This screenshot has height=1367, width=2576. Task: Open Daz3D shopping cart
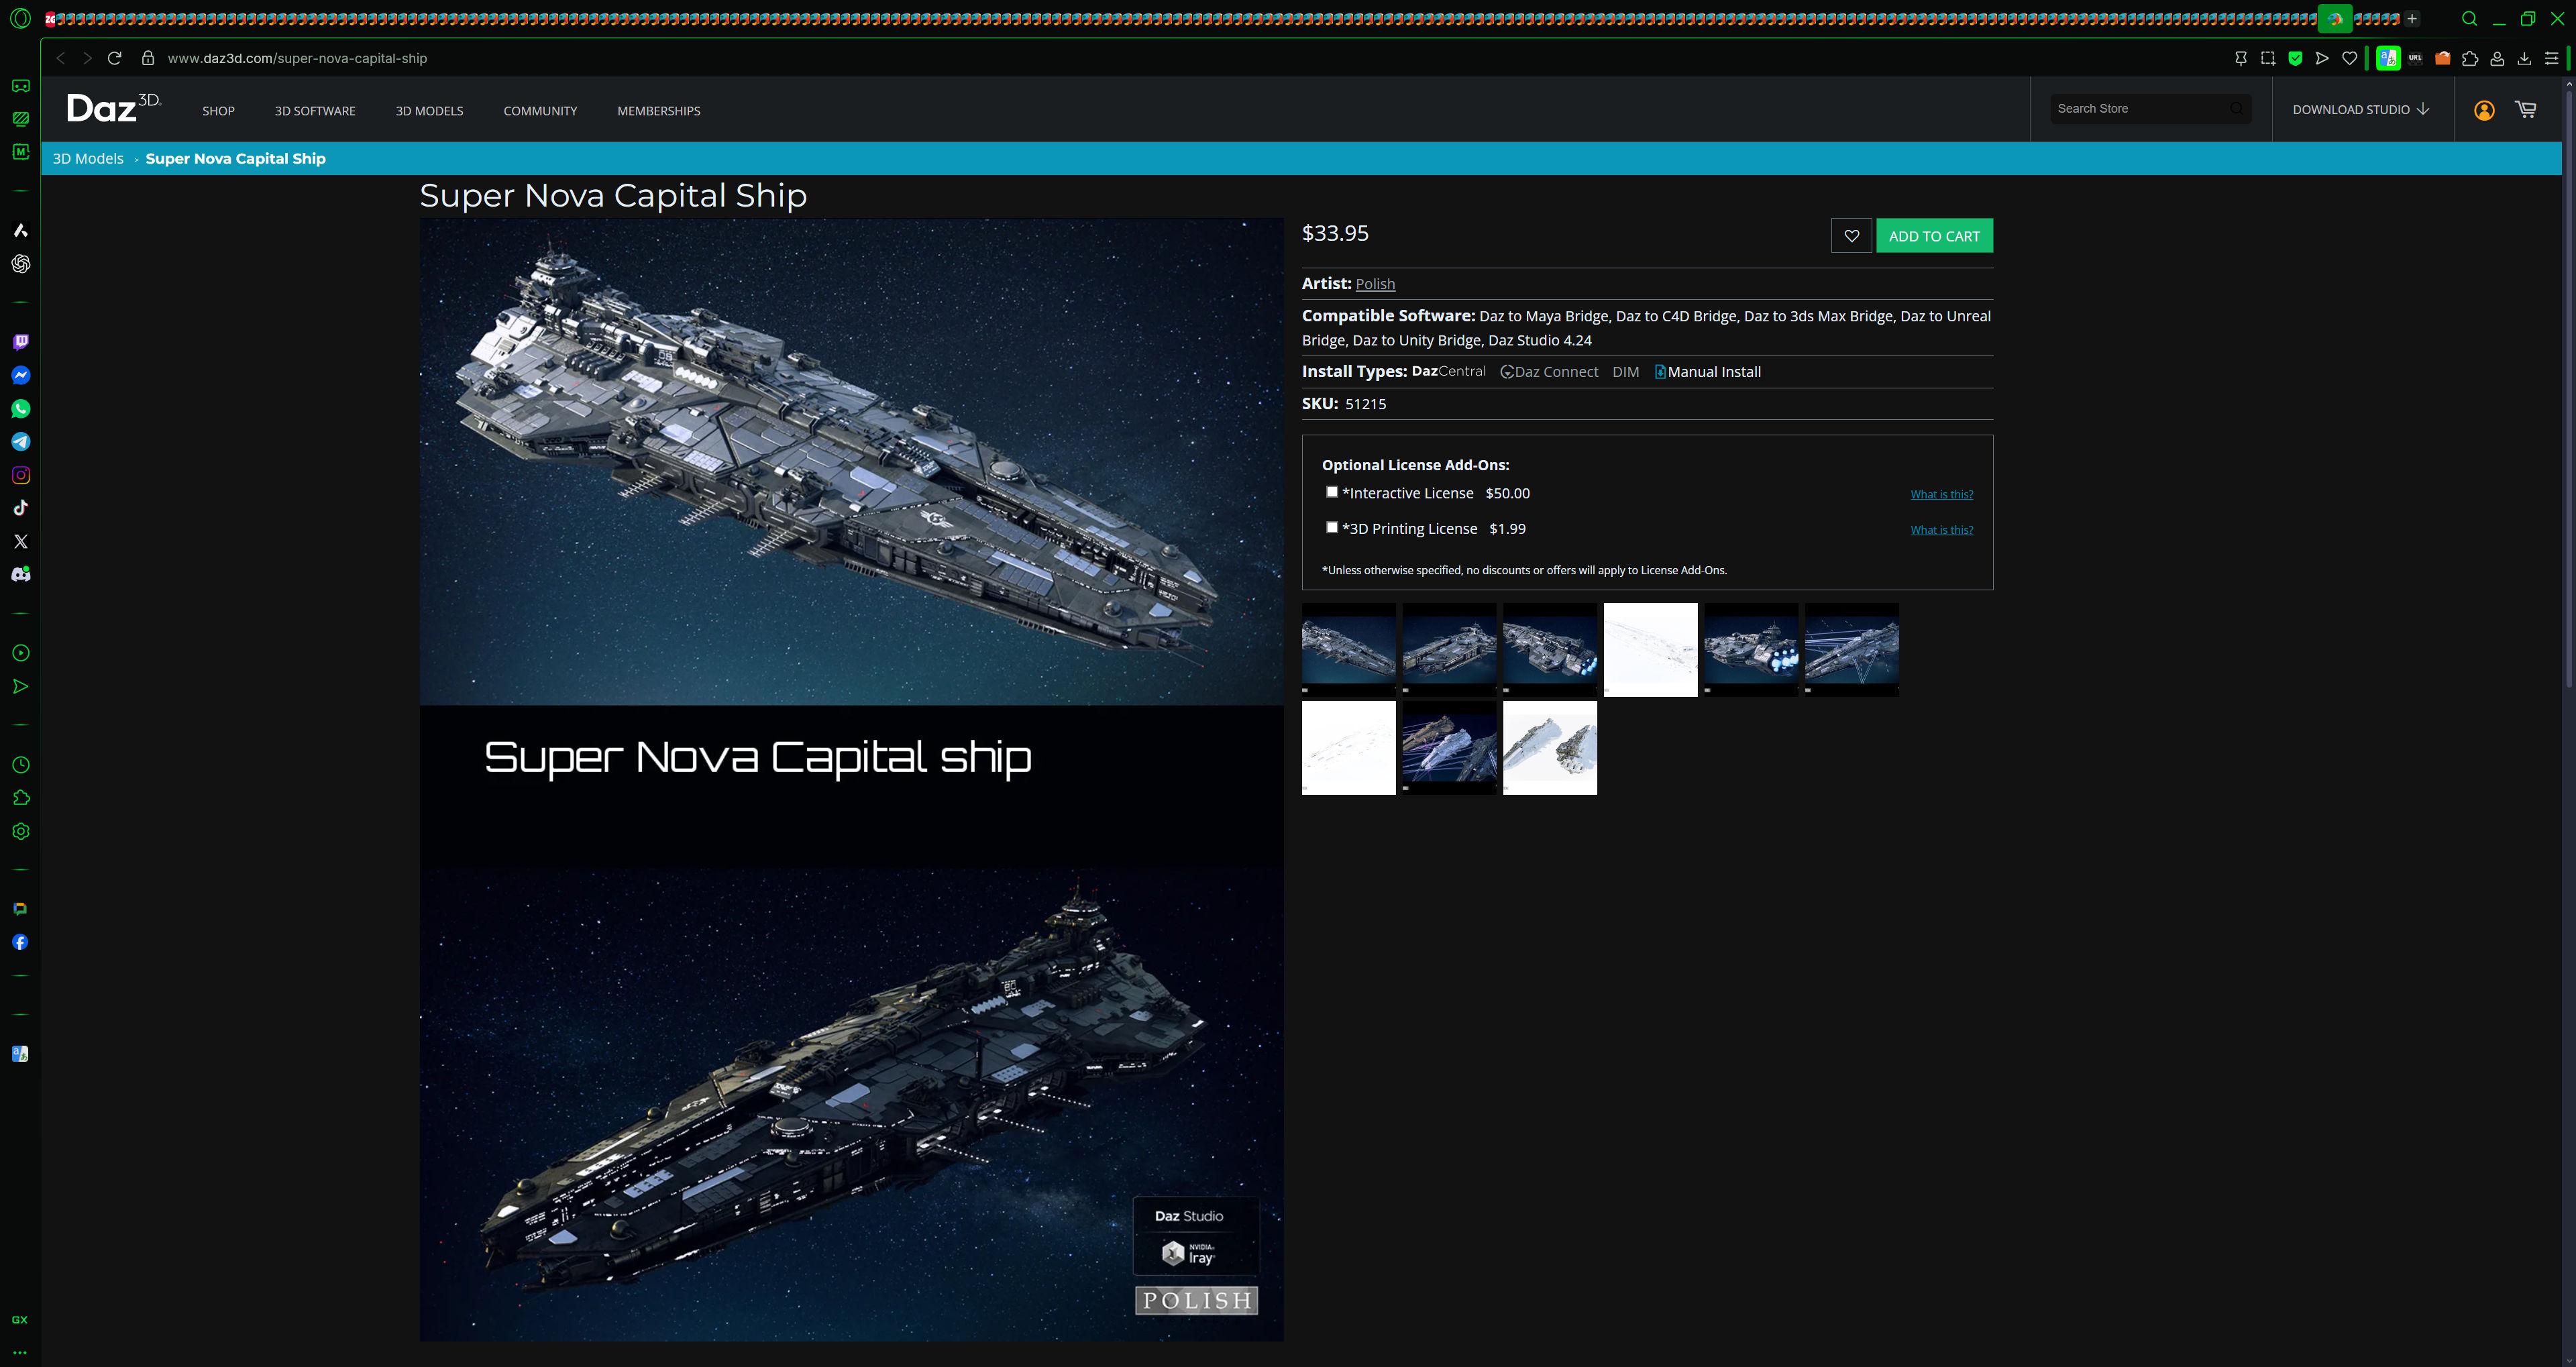coord(2525,109)
